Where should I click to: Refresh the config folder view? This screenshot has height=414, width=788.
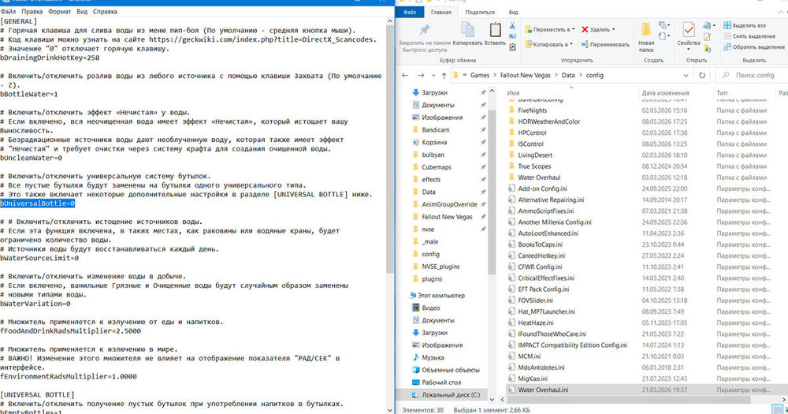(702, 75)
